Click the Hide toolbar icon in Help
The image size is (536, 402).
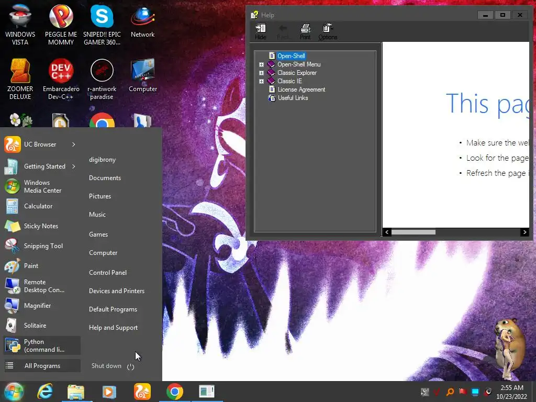pyautogui.click(x=261, y=32)
